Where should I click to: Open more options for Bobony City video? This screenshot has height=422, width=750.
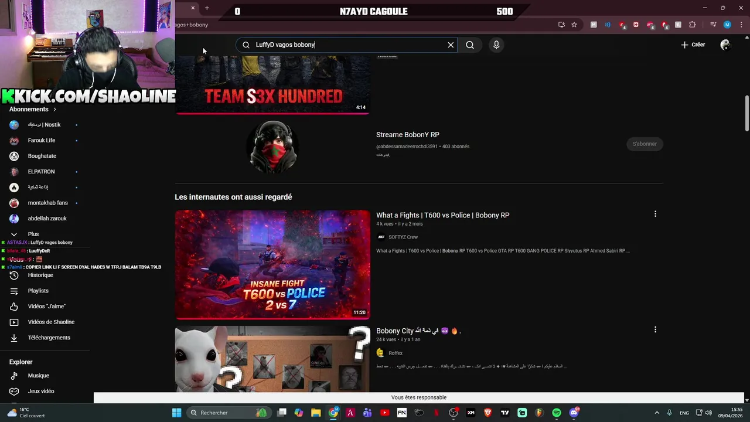point(655,329)
